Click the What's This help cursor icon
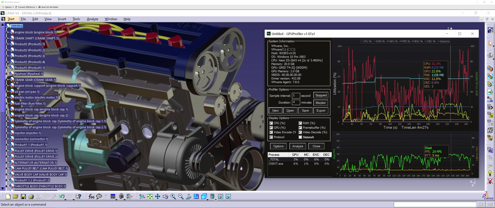This screenshot has width=495, height=208. (78, 197)
